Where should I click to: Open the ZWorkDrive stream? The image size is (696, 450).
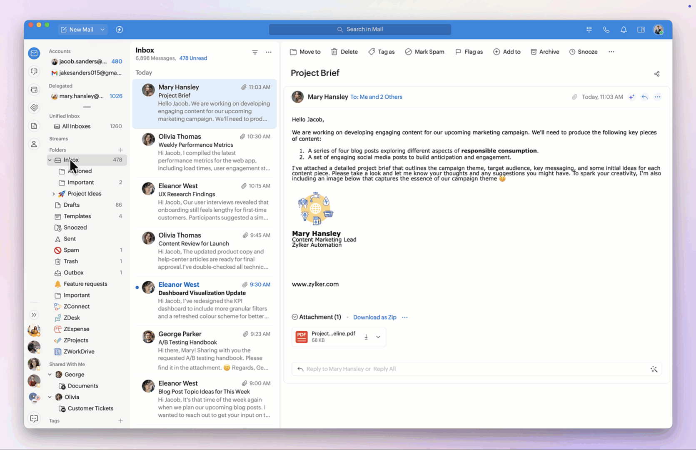click(x=87, y=352)
